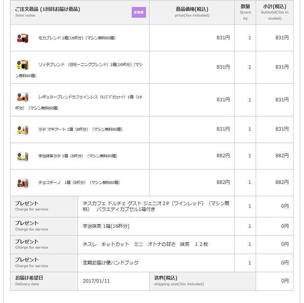The height and width of the screenshot is (303, 304).
Task: Click the 宇治抹茶ラテ product thumbnail
Action: point(23,157)
